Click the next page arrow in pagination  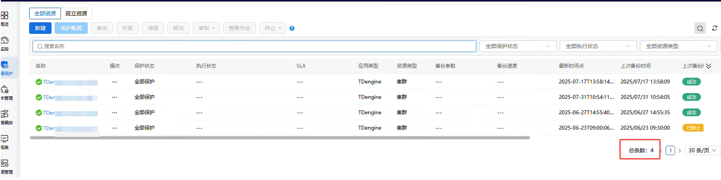point(679,150)
